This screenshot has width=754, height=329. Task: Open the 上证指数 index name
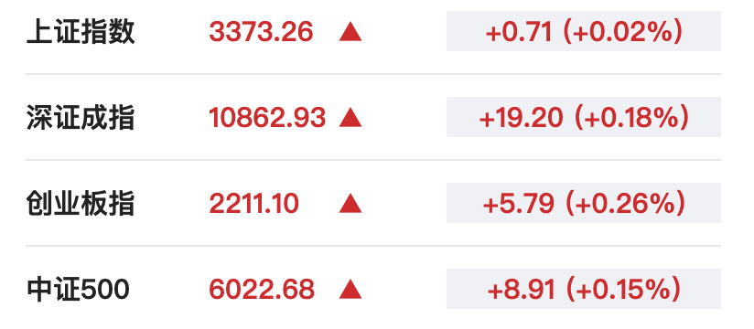pos(81,32)
